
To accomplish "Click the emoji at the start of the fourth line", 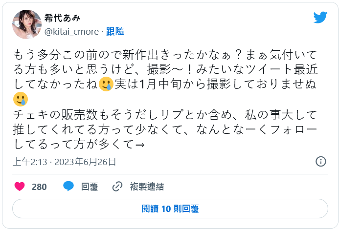I will [x=20, y=99].
